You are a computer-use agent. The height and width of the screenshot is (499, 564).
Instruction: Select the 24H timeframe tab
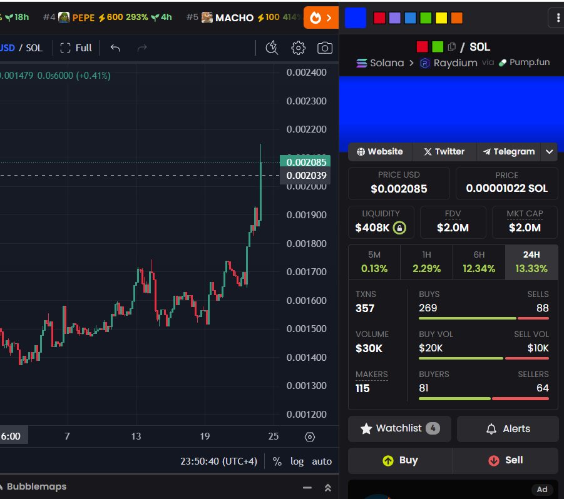point(531,262)
